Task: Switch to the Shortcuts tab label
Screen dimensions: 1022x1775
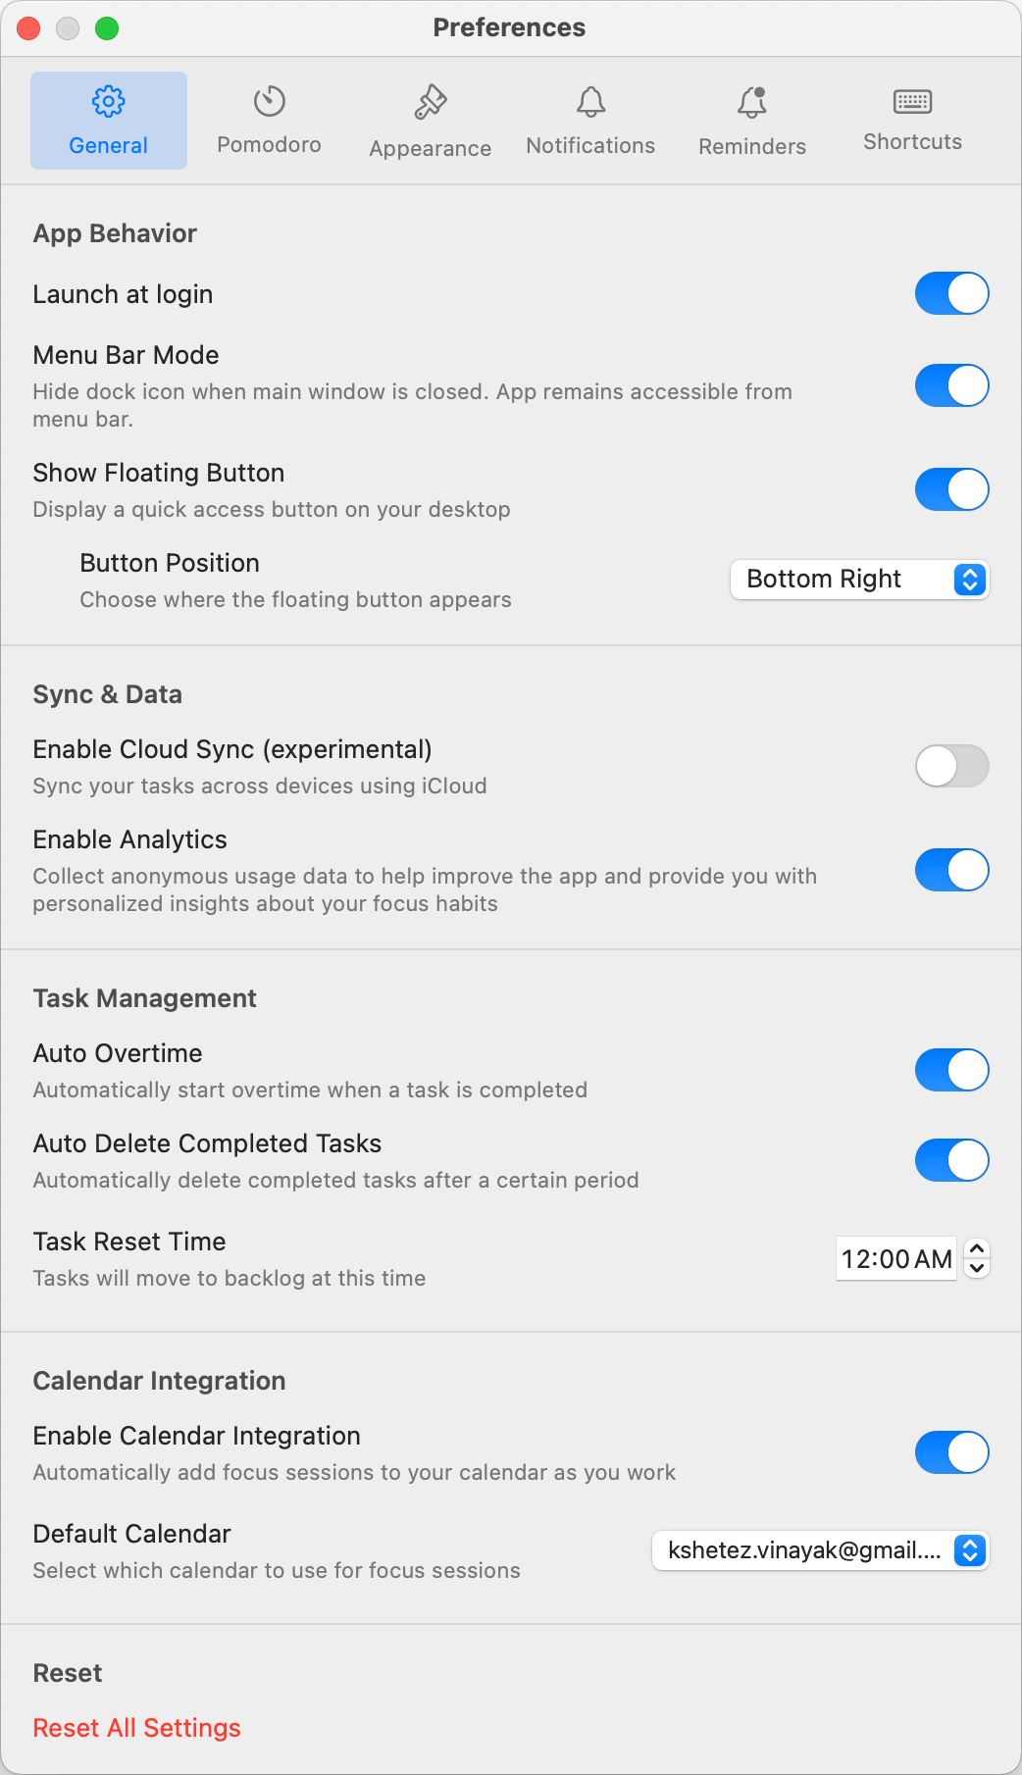Action: (912, 142)
